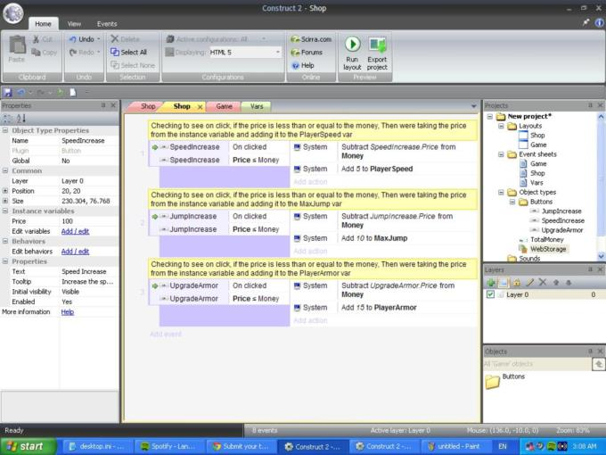
Task: Click the Windows start button
Action: pos(29,446)
